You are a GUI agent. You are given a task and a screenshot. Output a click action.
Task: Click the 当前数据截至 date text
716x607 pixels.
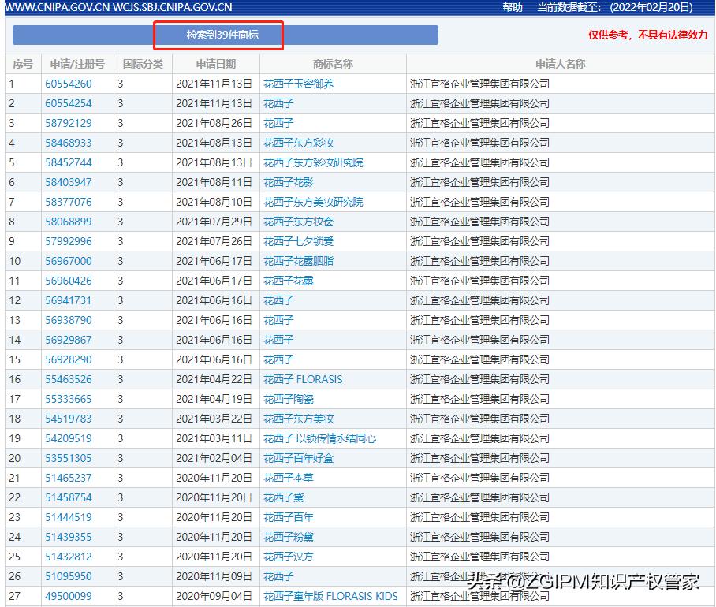(614, 7)
